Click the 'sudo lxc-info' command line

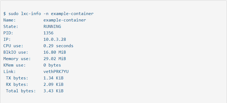[49, 14]
